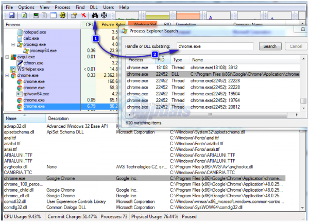Click the avgui.exe colorful AVG icon
Image resolution: width=309 pixels, height=222 pixels.
(x=13, y=57)
